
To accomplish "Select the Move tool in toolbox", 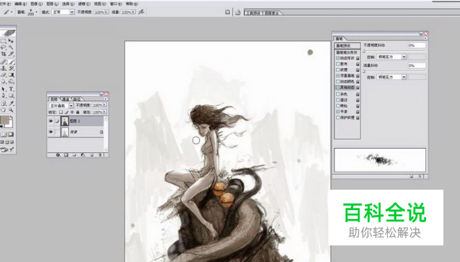I will tap(11, 40).
